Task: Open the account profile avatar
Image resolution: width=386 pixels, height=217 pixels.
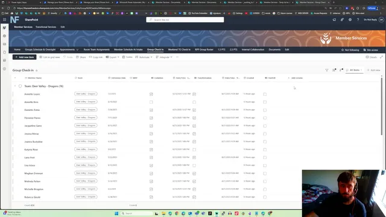Action: pos(381,20)
